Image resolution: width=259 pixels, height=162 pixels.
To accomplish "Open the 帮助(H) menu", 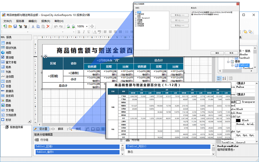I will pos(59,21).
